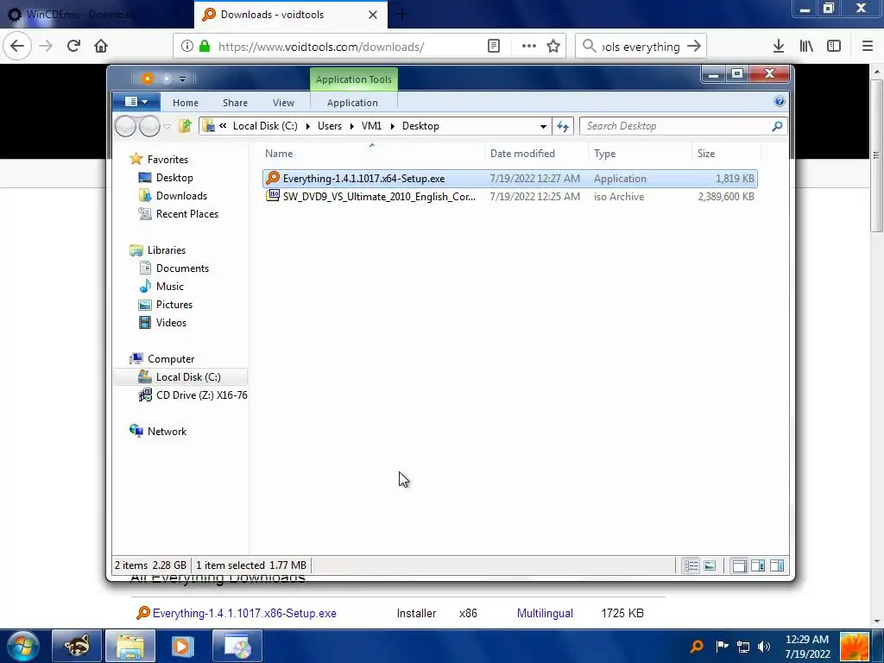Toggle the preview pane layout button

(777, 565)
